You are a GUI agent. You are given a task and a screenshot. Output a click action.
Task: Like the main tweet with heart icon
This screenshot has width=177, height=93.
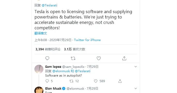tap(99, 58)
